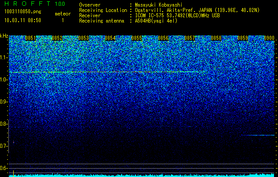Click the 0856 time marker

tap(163, 38)
